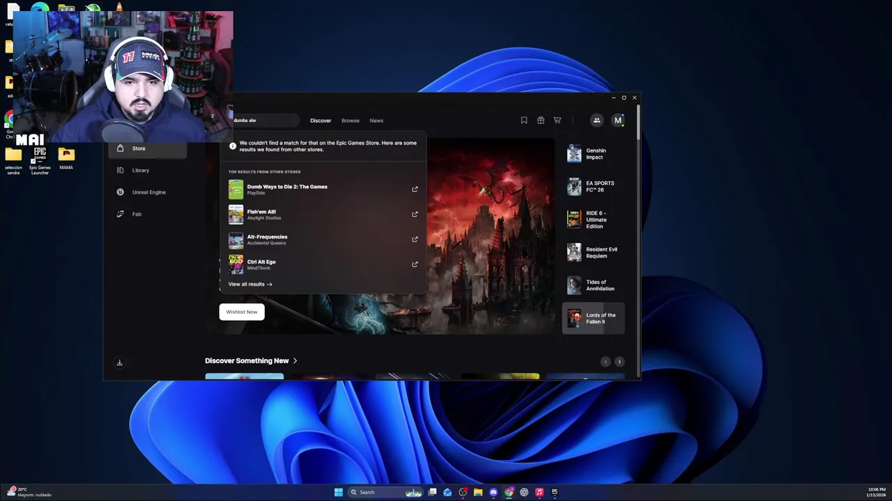Open Epic Games Launcher desktop shortcut

[x=40, y=160]
